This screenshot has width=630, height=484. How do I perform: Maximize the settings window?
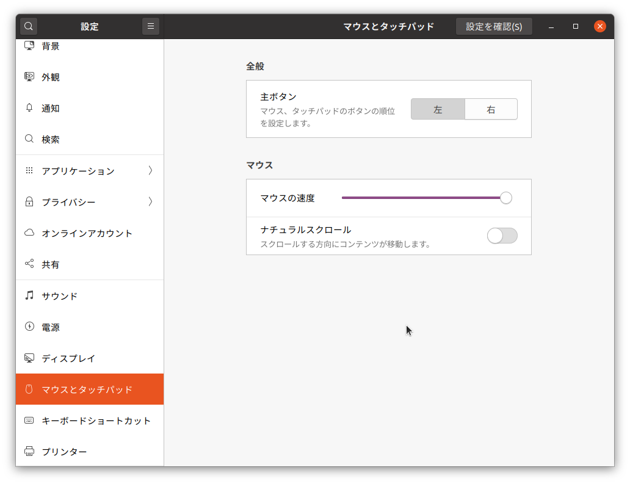click(575, 26)
